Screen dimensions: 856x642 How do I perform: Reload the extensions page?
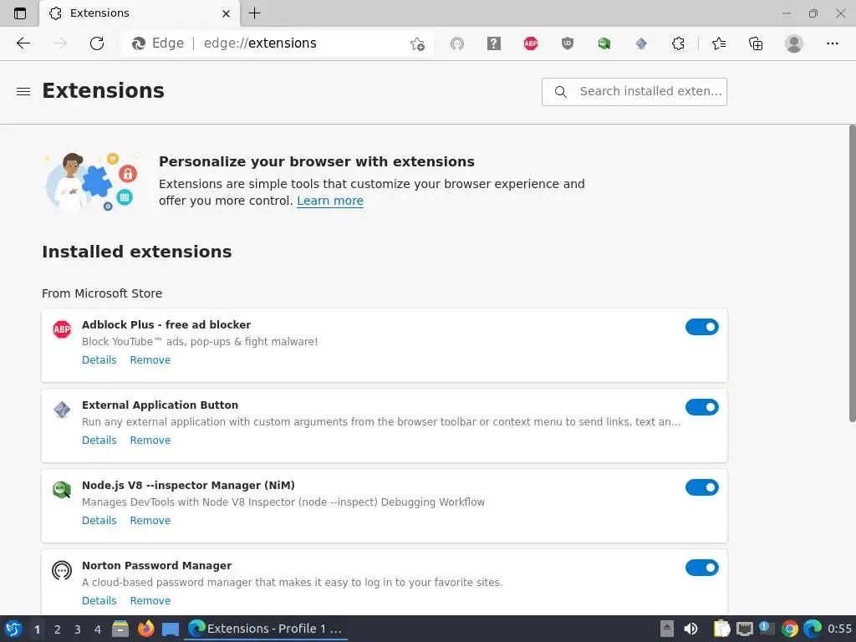coord(97,43)
